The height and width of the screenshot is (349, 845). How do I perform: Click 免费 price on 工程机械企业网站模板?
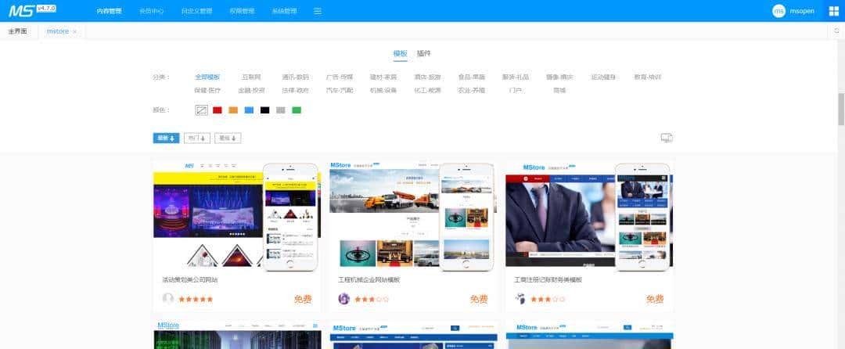tap(479, 300)
